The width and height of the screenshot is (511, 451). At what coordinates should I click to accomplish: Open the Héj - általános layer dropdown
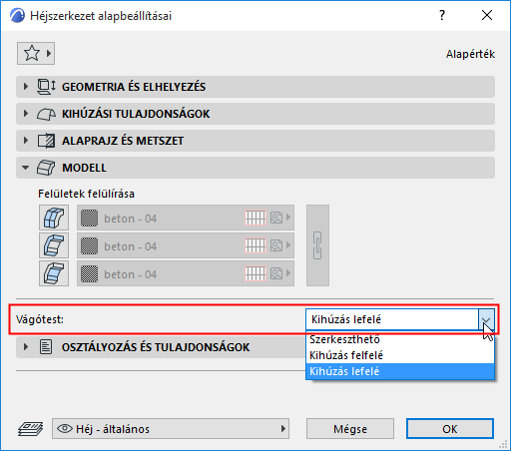pyautogui.click(x=171, y=429)
